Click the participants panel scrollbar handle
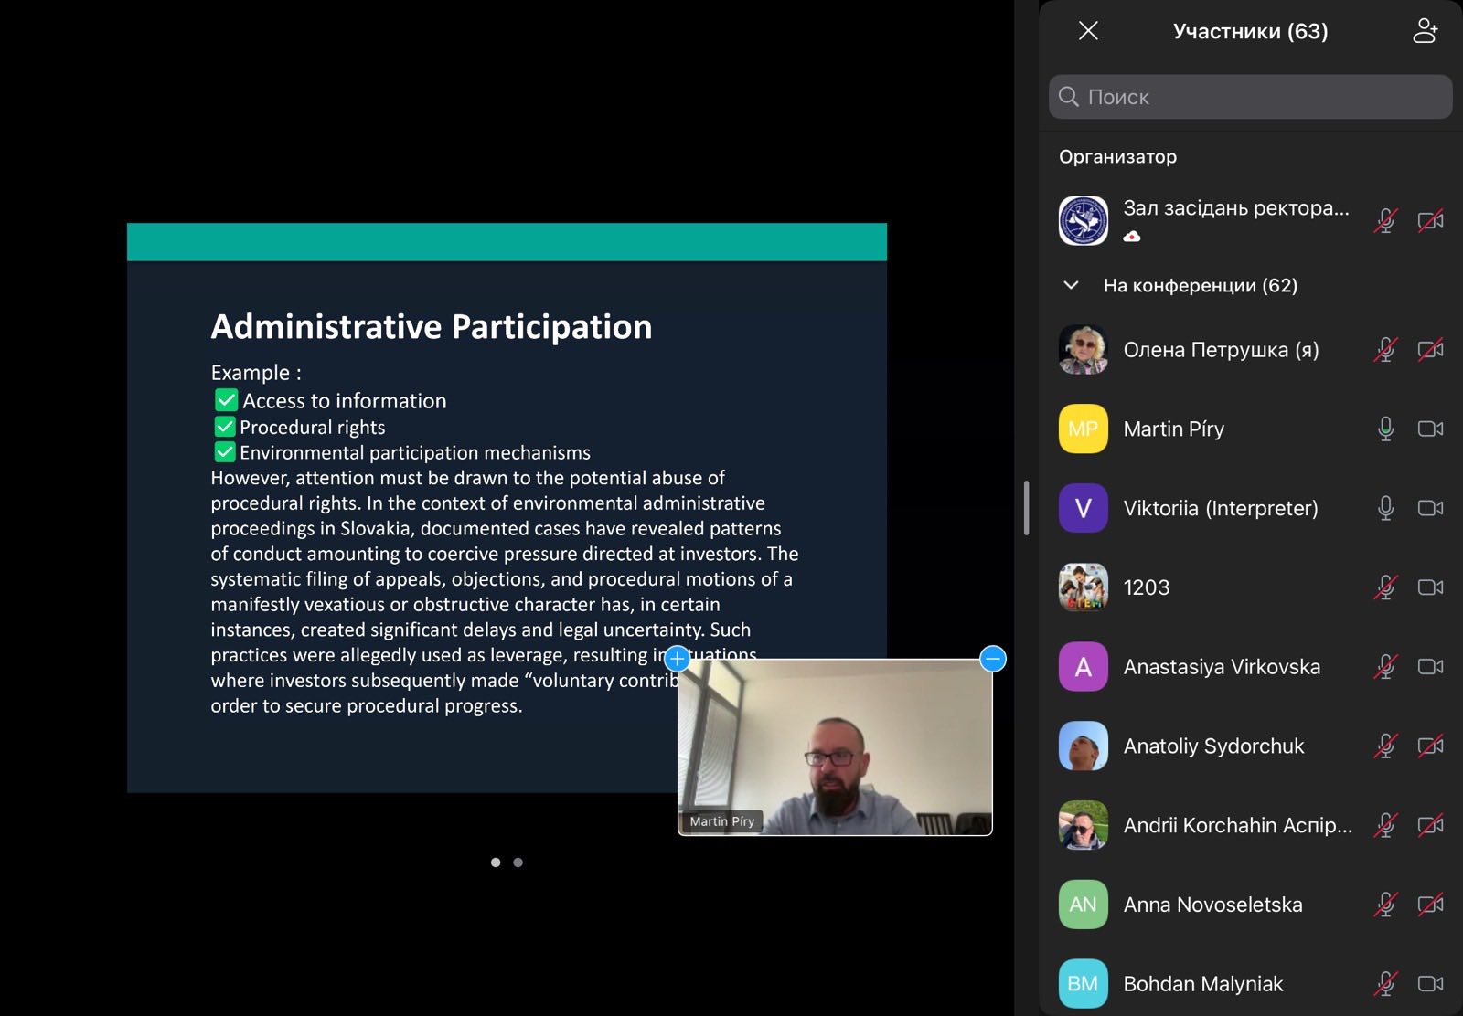The height and width of the screenshot is (1016, 1463). pyautogui.click(x=1027, y=508)
